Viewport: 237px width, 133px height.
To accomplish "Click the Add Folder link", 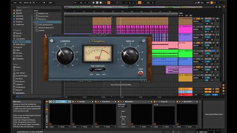I will tap(21, 93).
